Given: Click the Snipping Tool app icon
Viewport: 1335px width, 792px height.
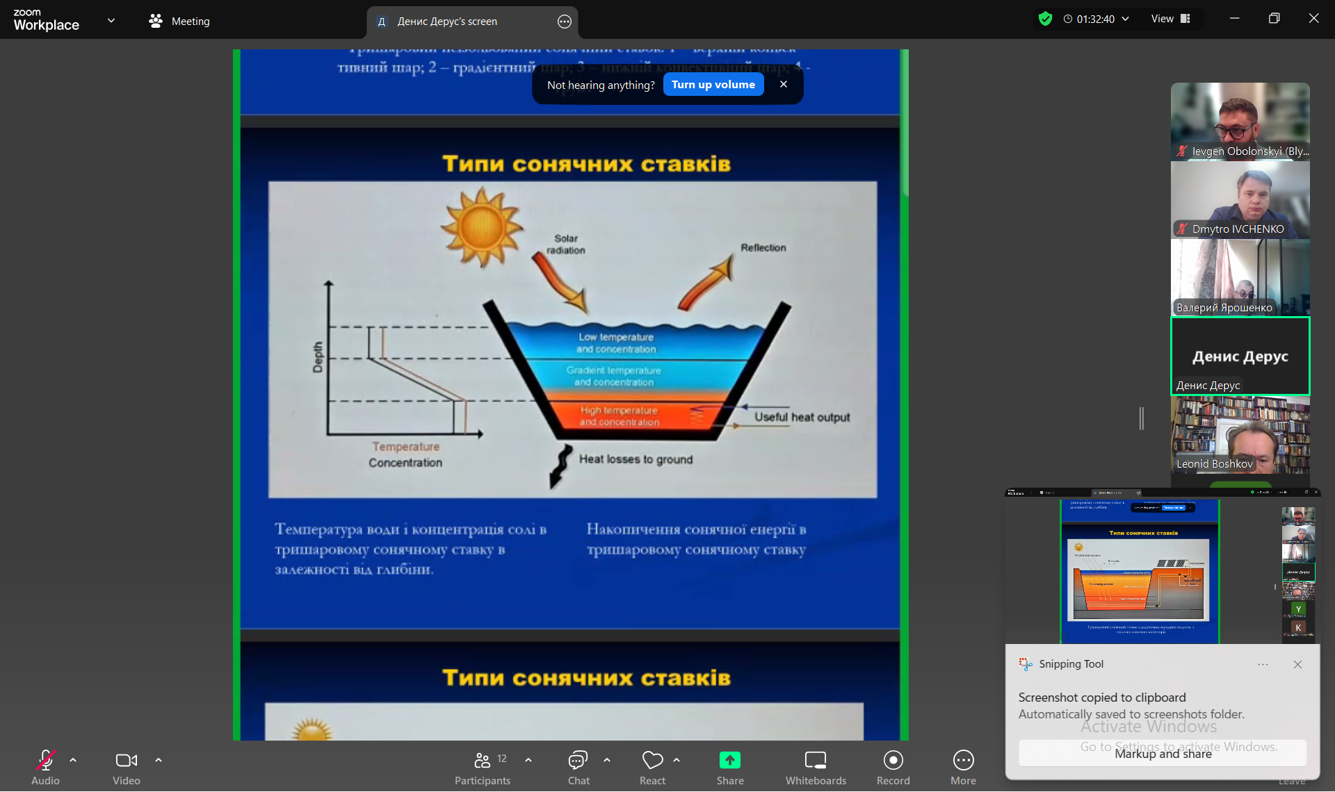Looking at the screenshot, I should pos(1026,664).
